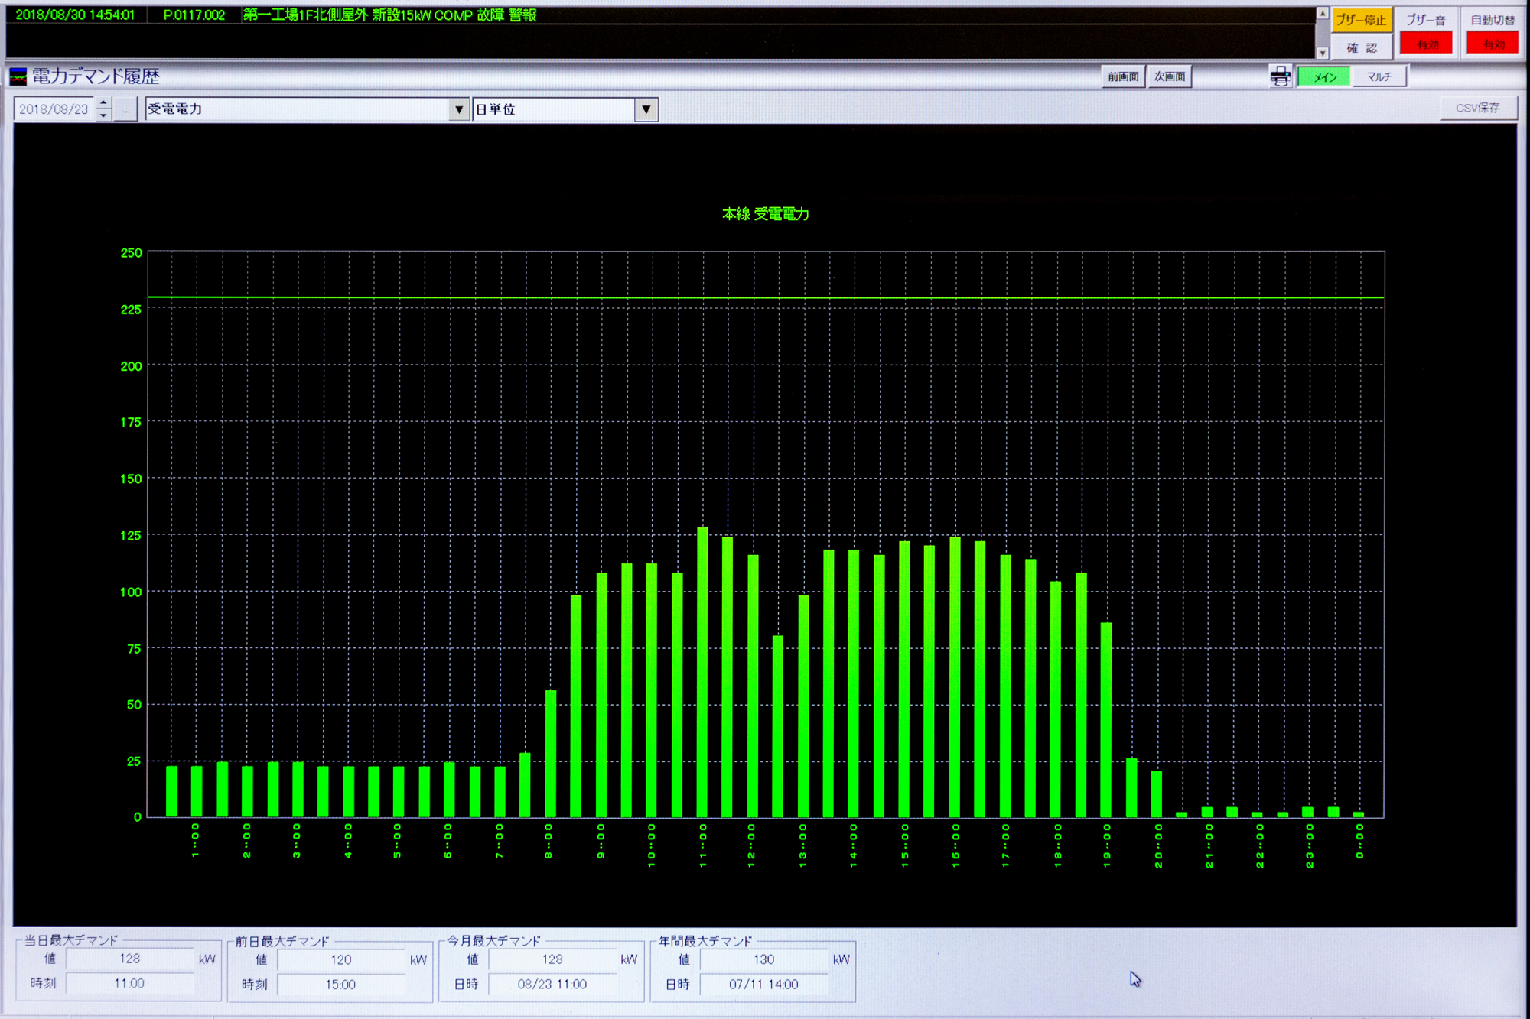Click 前日最大デマンド value 120
Screen dimensions: 1530x1019
tap(341, 959)
